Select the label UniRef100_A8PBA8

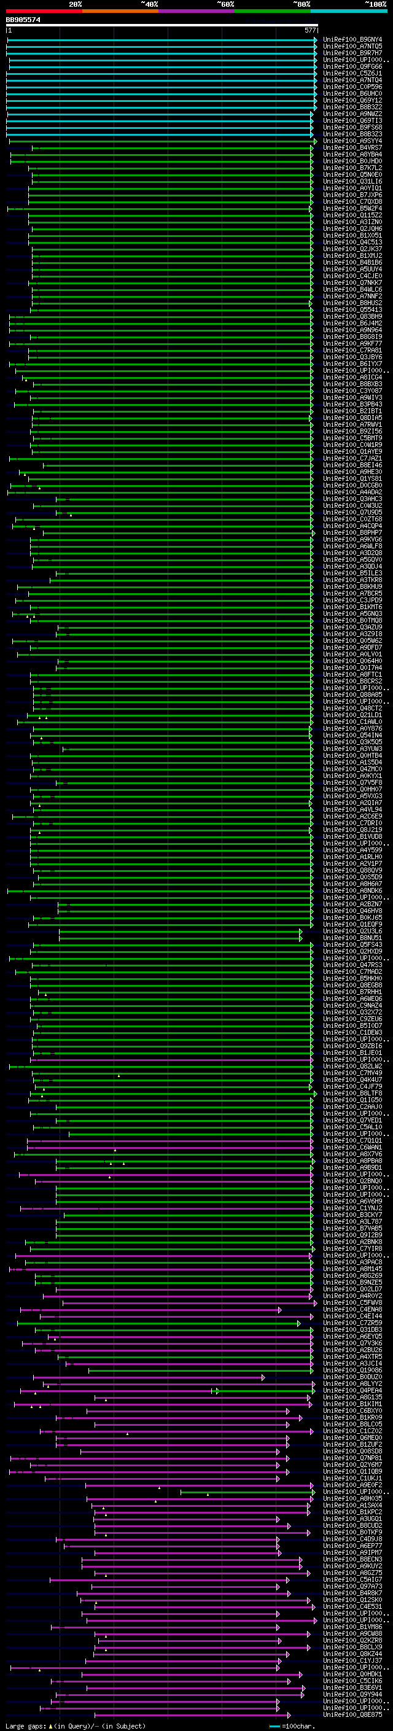pos(352,1161)
